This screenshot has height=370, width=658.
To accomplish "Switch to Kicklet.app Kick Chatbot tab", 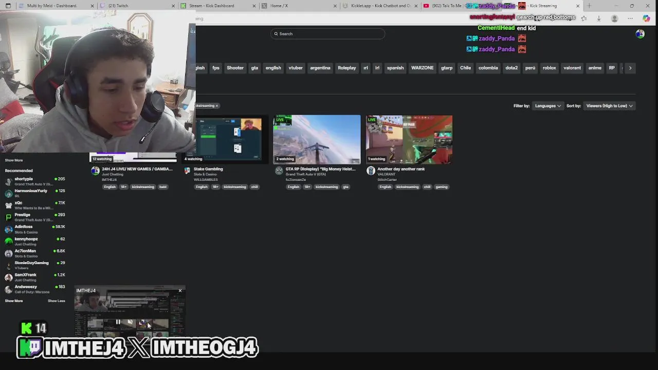I will tap(379, 6).
